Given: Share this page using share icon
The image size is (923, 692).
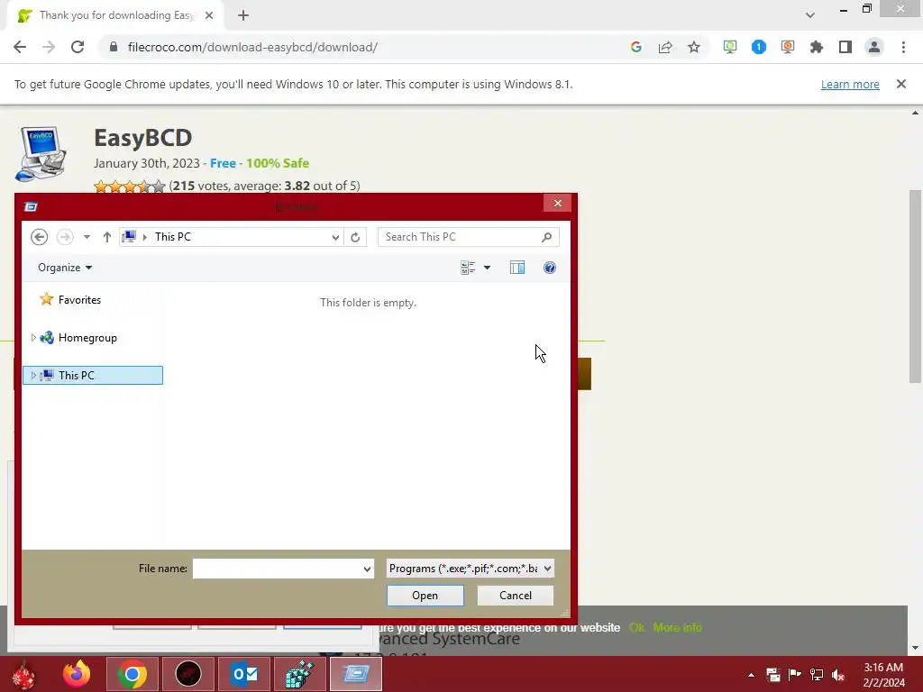Looking at the screenshot, I should (x=665, y=47).
